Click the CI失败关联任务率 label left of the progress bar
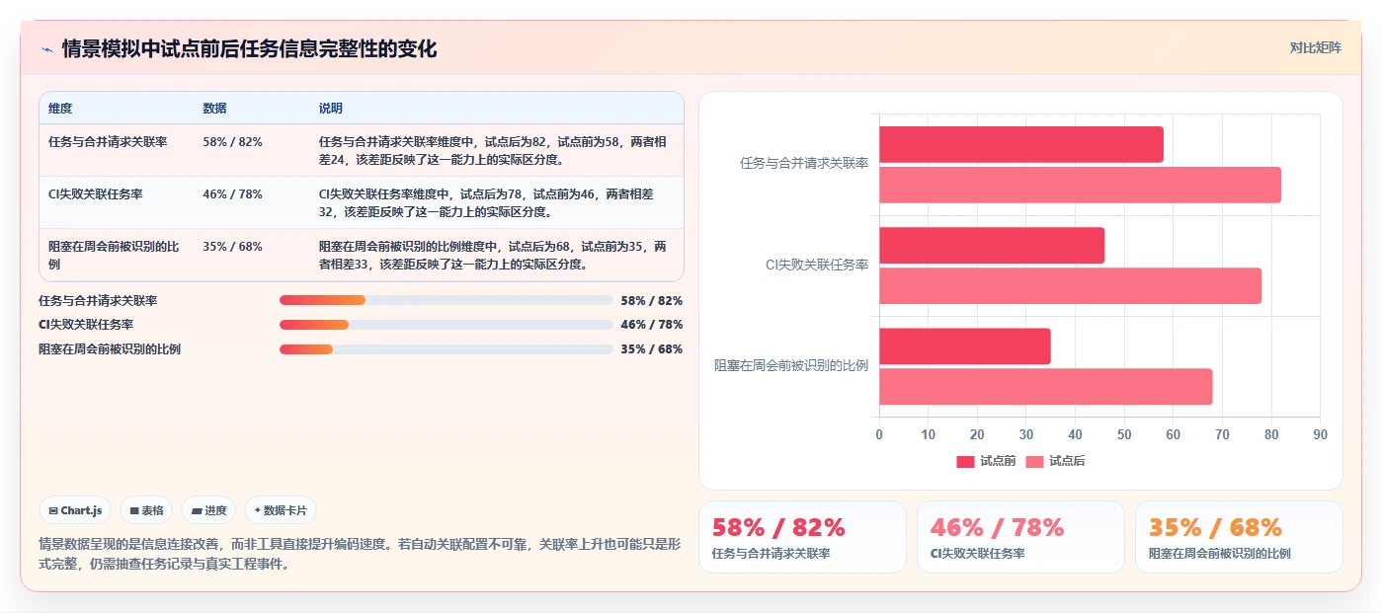 tap(86, 325)
